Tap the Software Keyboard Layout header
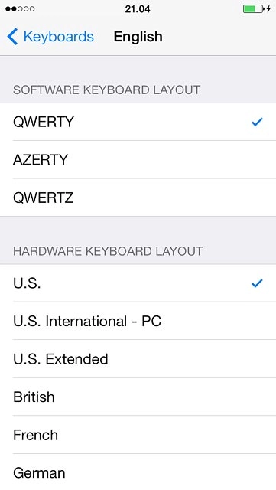This screenshot has width=276, height=490. click(106, 90)
